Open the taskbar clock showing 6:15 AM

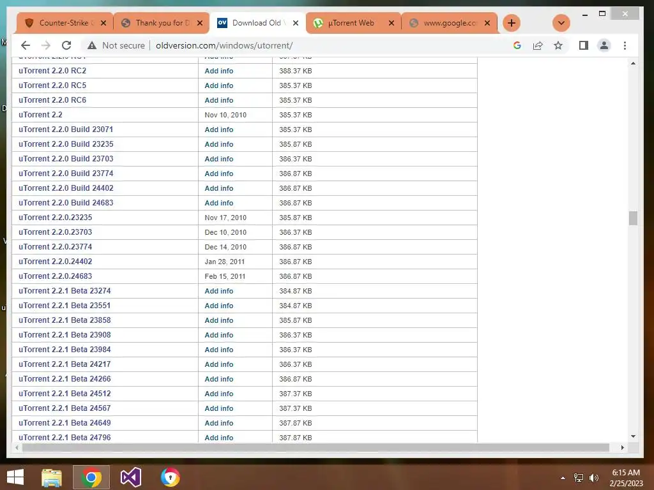(626, 477)
